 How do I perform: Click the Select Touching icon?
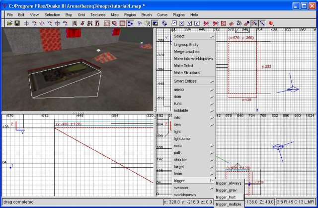point(82,23)
